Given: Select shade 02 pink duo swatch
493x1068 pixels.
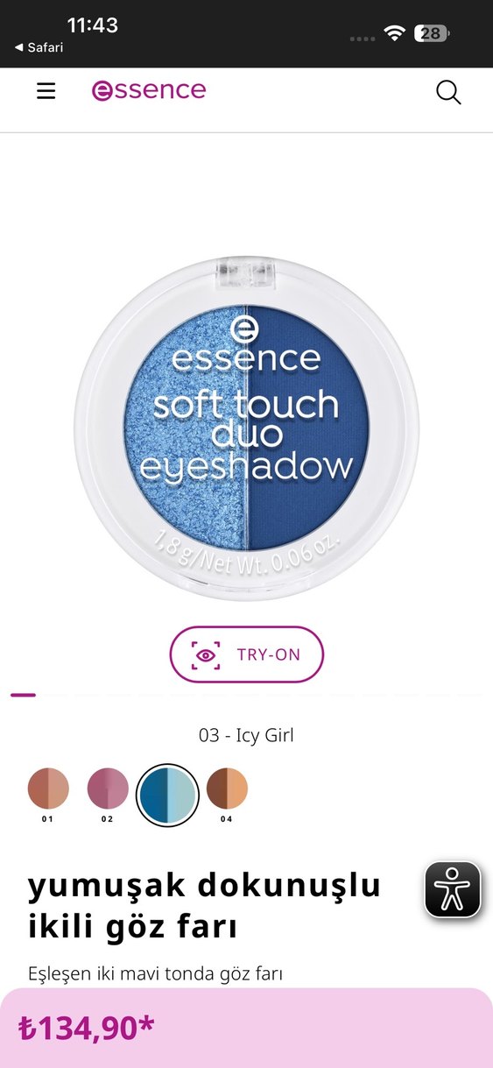Looking at the screenshot, I should click(108, 788).
